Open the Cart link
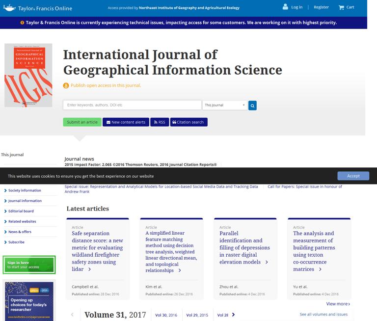The image size is (377, 321). click(350, 7)
